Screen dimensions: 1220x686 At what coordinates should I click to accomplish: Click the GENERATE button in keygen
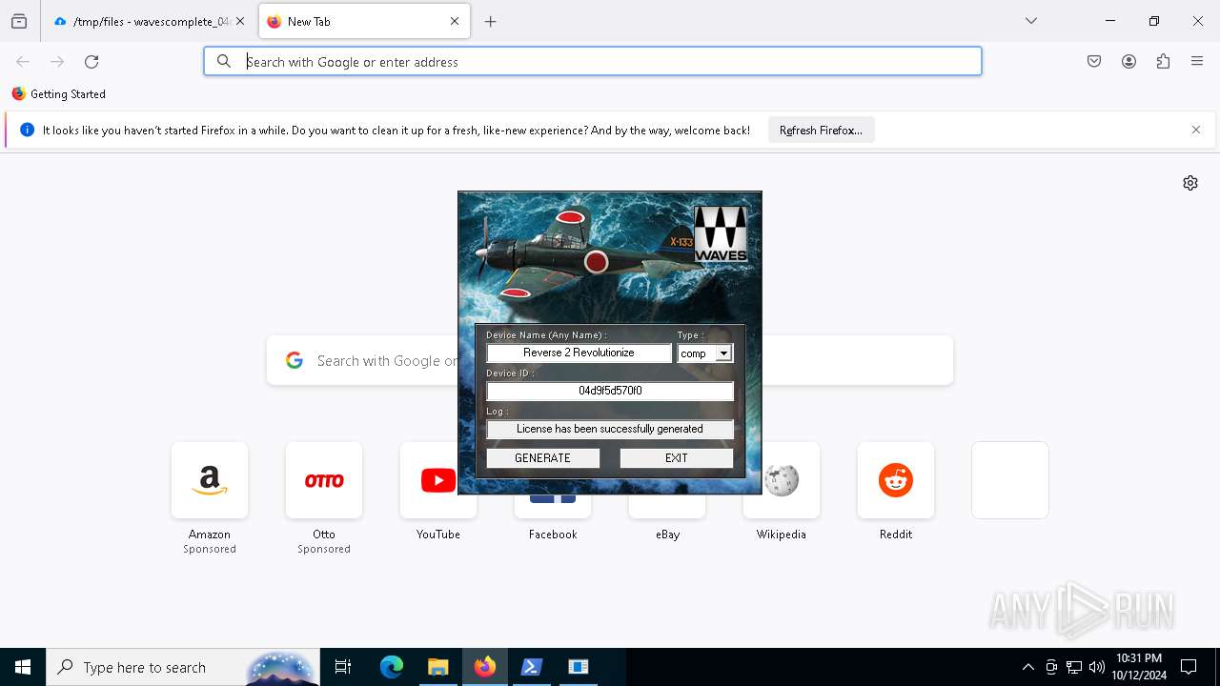tap(542, 458)
